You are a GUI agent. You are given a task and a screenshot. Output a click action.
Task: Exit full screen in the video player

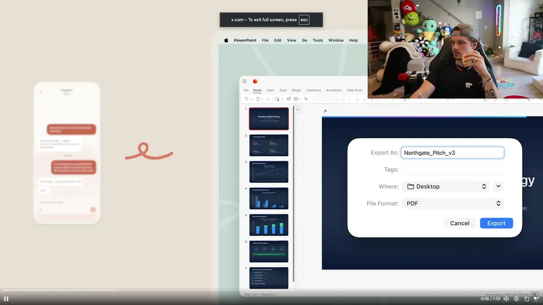coord(536,298)
